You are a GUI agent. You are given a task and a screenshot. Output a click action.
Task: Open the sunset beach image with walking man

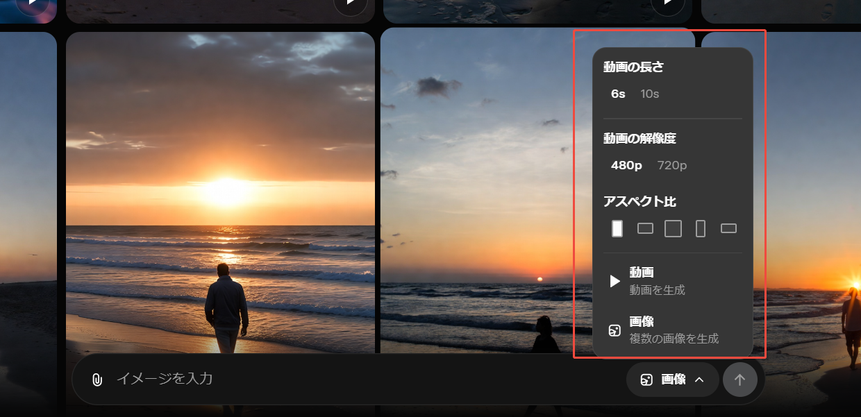click(220, 194)
